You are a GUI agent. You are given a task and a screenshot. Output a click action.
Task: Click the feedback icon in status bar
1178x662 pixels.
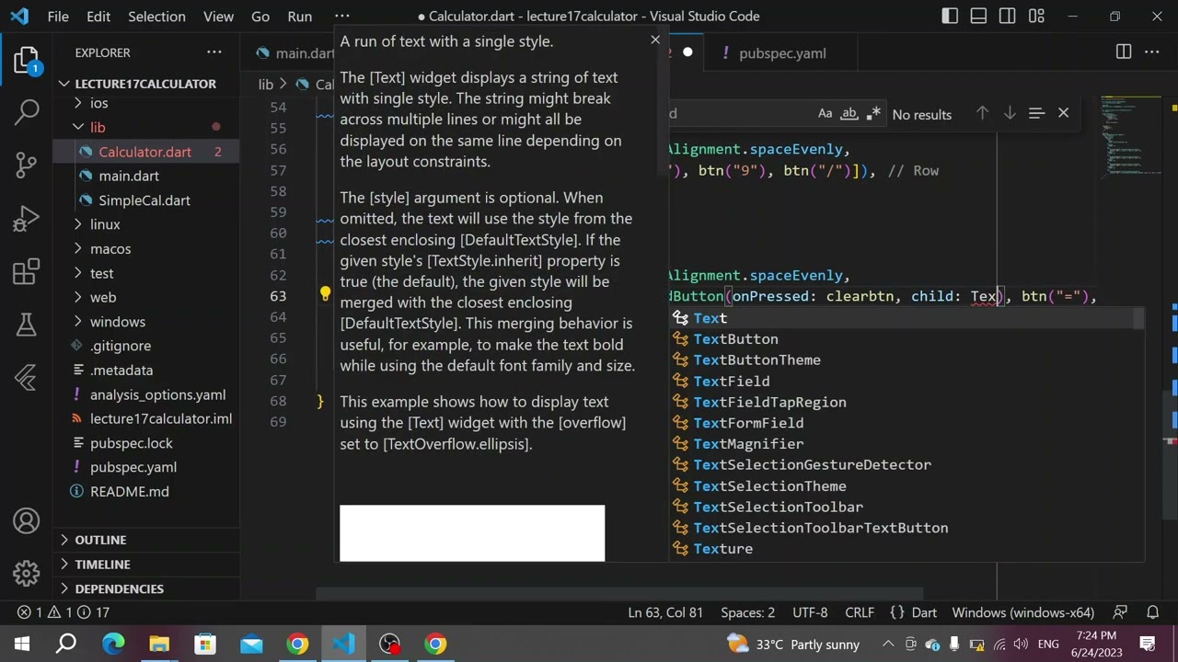pyautogui.click(x=1120, y=612)
